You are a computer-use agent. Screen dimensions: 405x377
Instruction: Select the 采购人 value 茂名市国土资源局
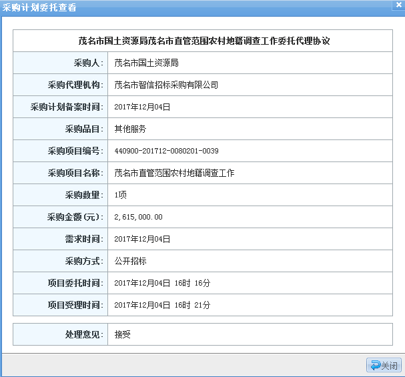(146, 63)
